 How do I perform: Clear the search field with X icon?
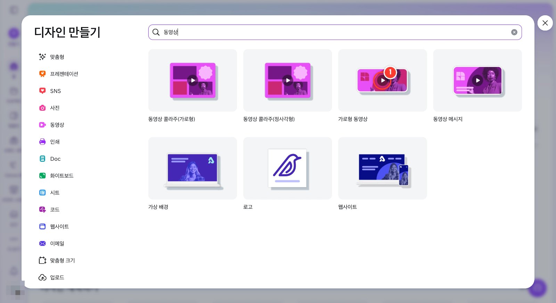point(514,32)
